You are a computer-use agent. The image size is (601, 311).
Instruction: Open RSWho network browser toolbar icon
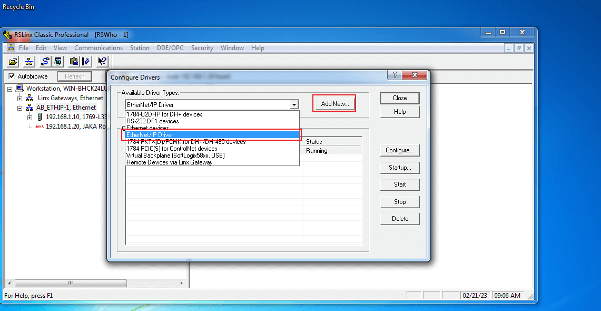click(x=29, y=61)
